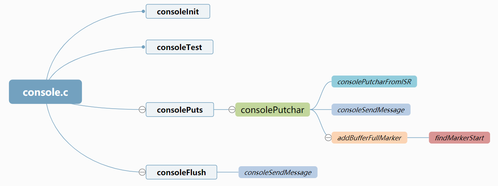Pick the orange addBufferFullMarker node
The width and height of the screenshot is (498, 186).
tap(369, 137)
